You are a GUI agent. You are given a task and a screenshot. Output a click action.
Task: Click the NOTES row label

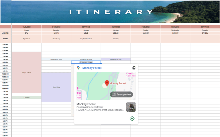[5, 39]
